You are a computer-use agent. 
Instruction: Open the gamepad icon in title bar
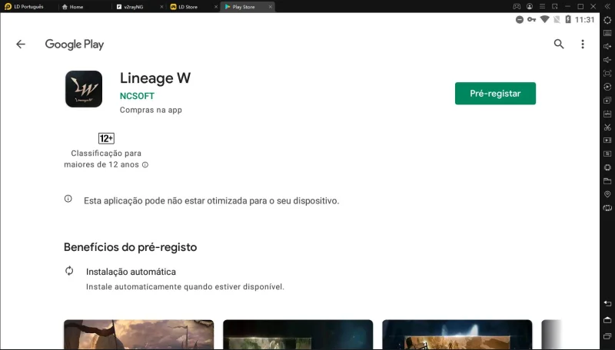pos(517,6)
